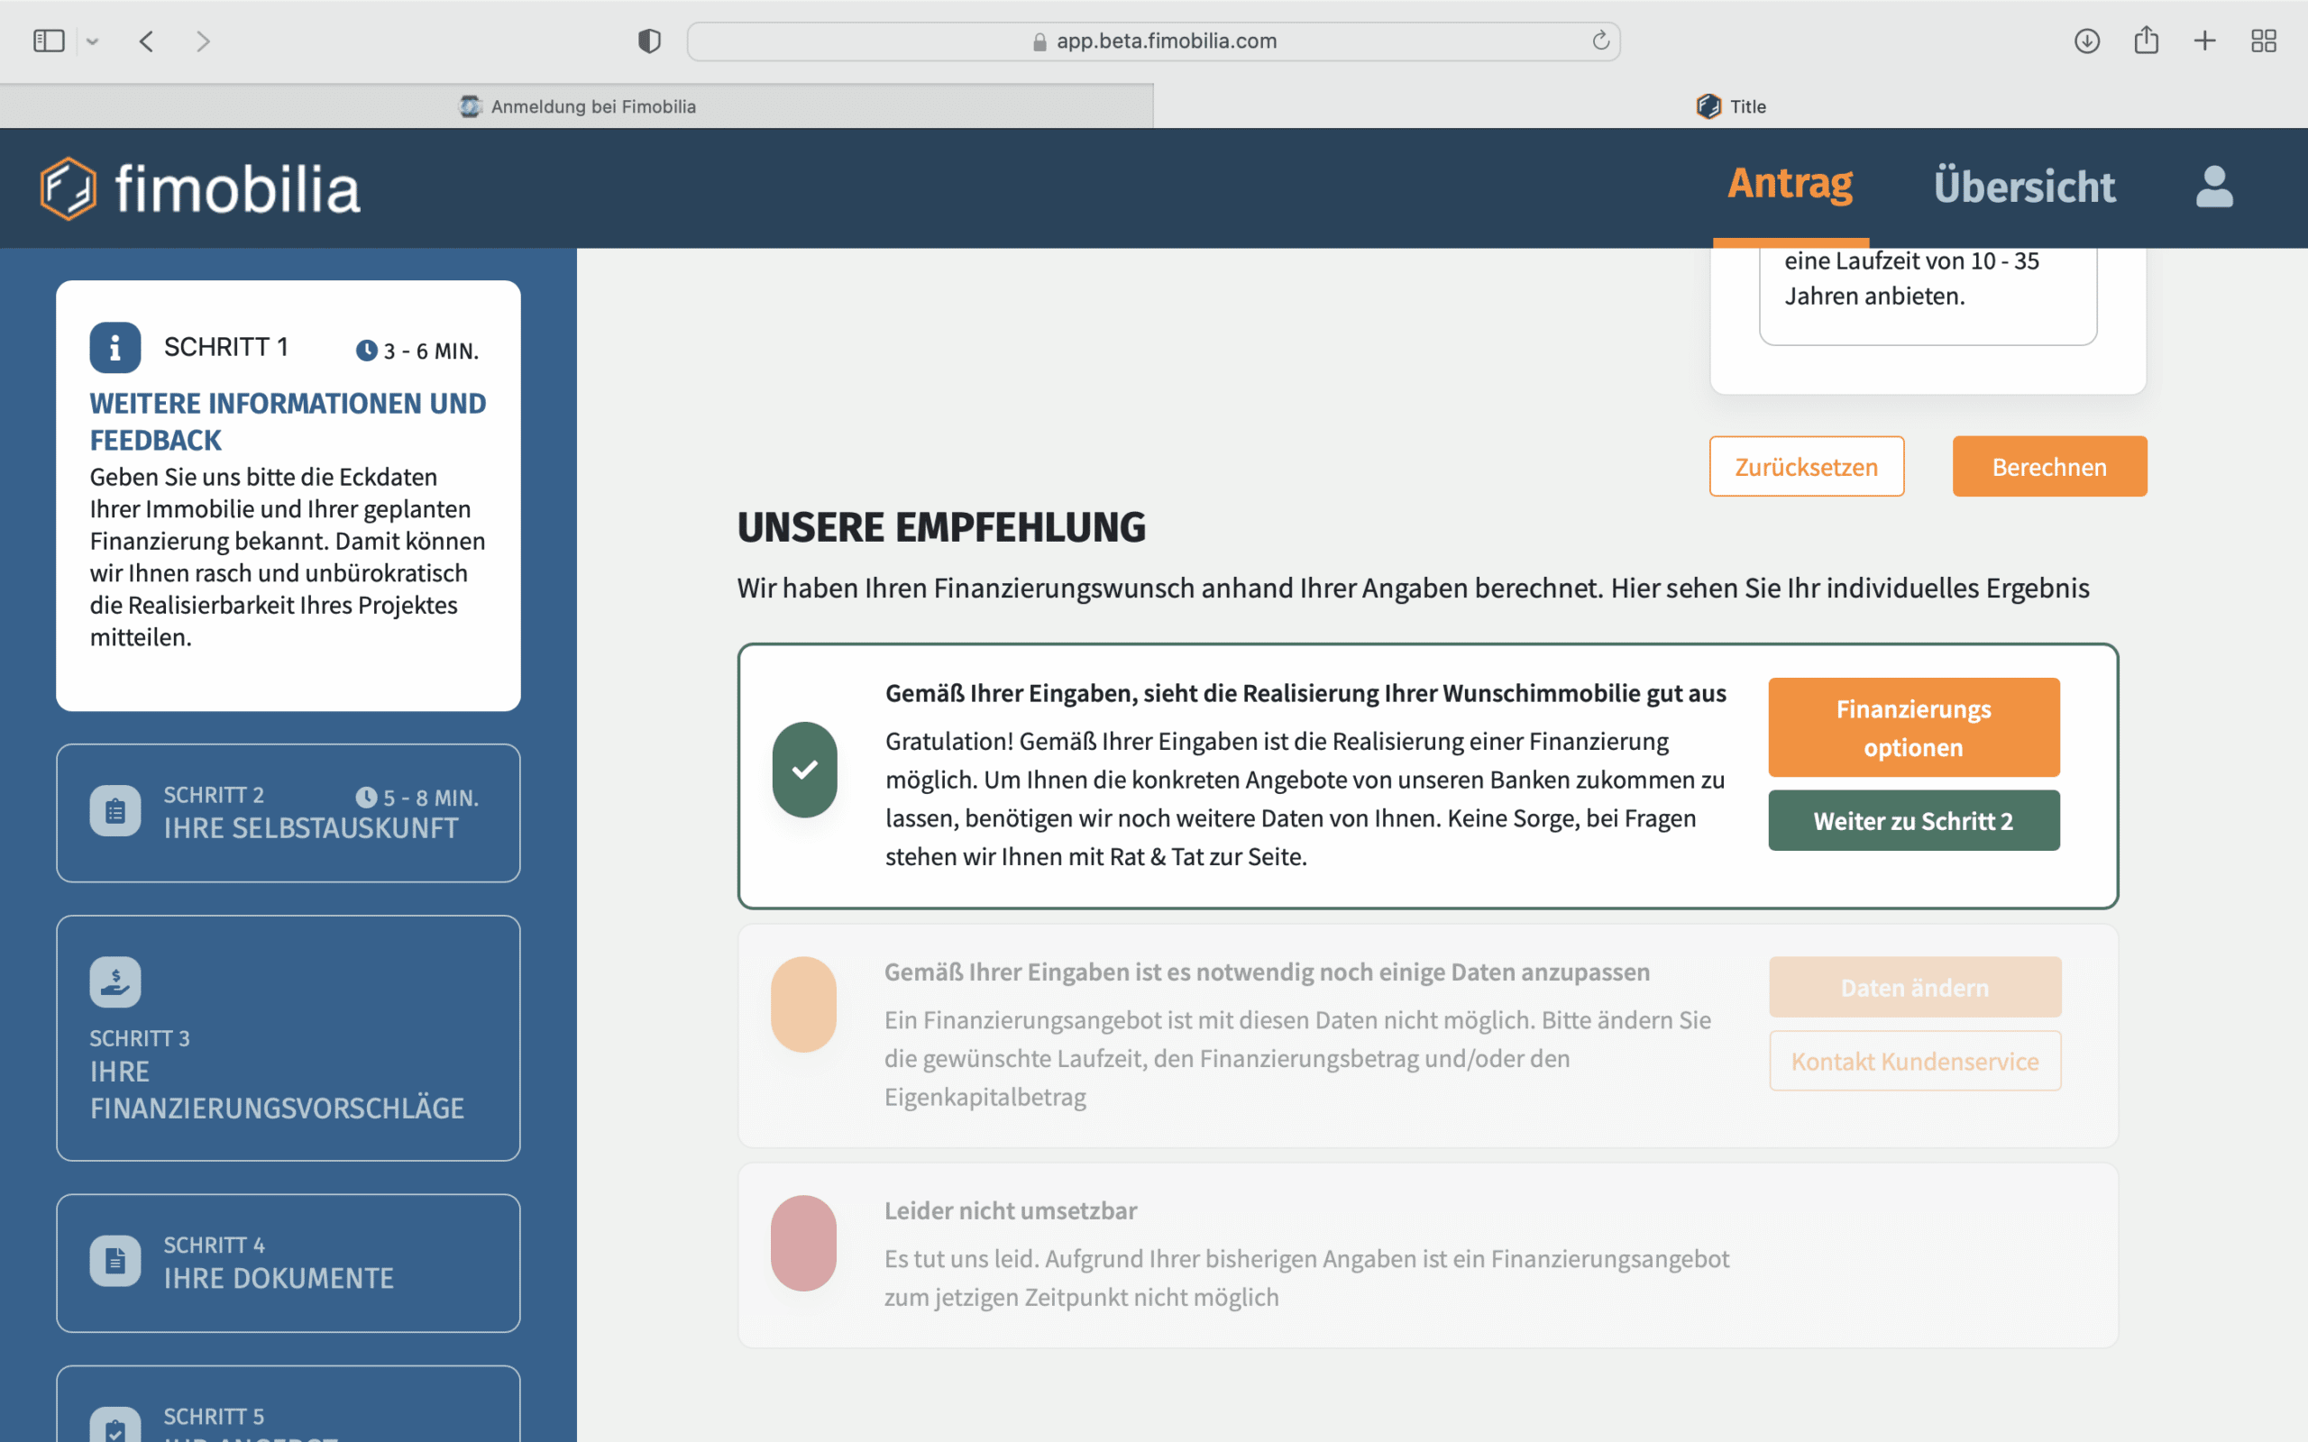
Task: Click the Safari address bar
Action: click(x=1154, y=41)
